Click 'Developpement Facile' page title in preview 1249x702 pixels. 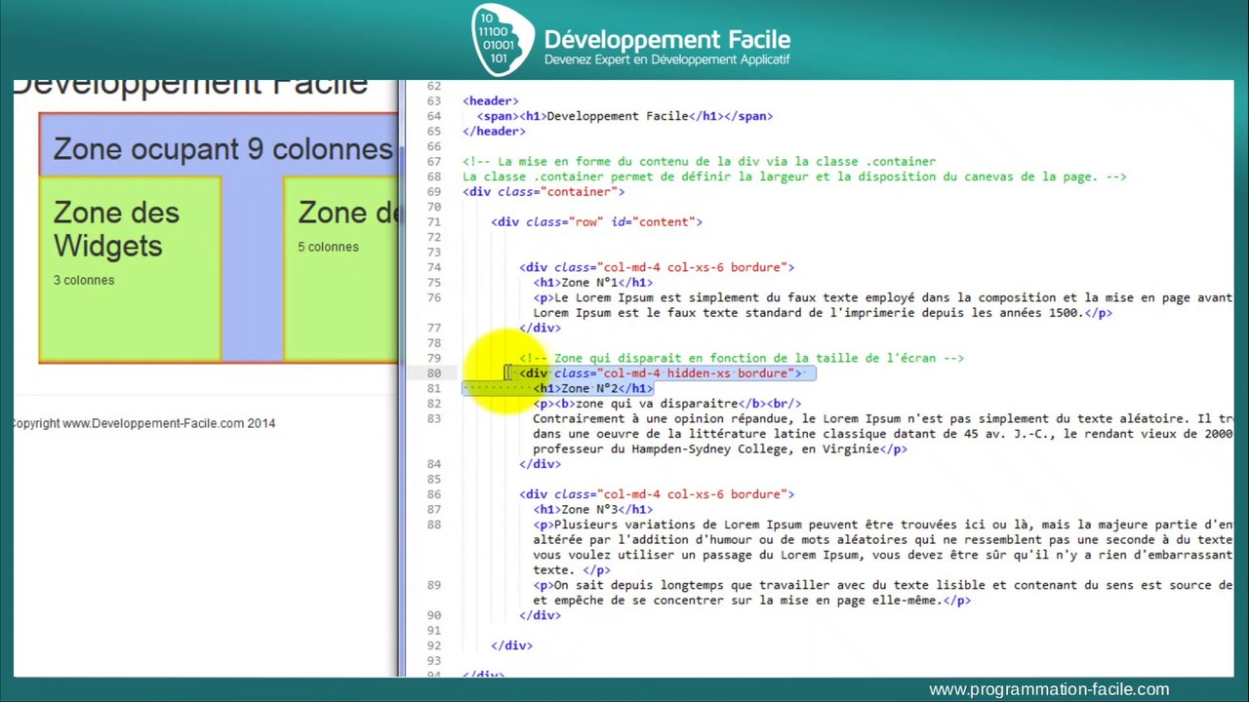[190, 86]
